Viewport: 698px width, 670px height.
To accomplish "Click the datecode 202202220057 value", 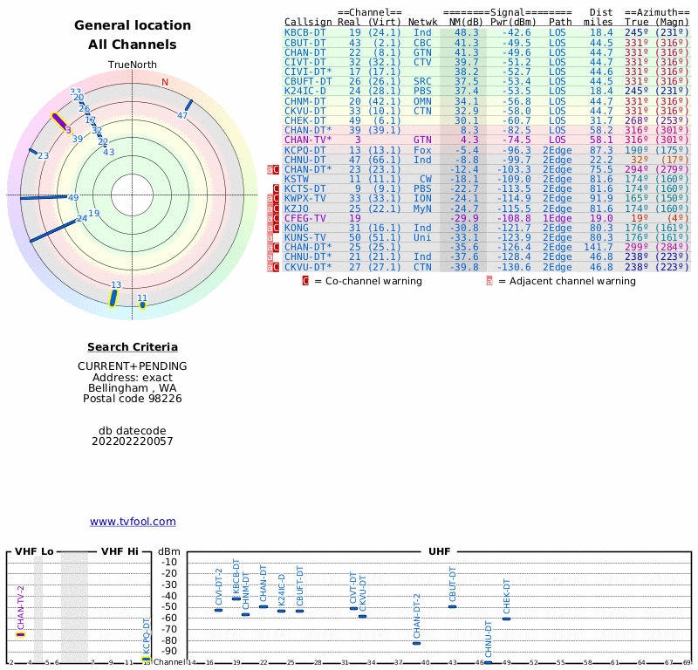I will pyautogui.click(x=133, y=441).
